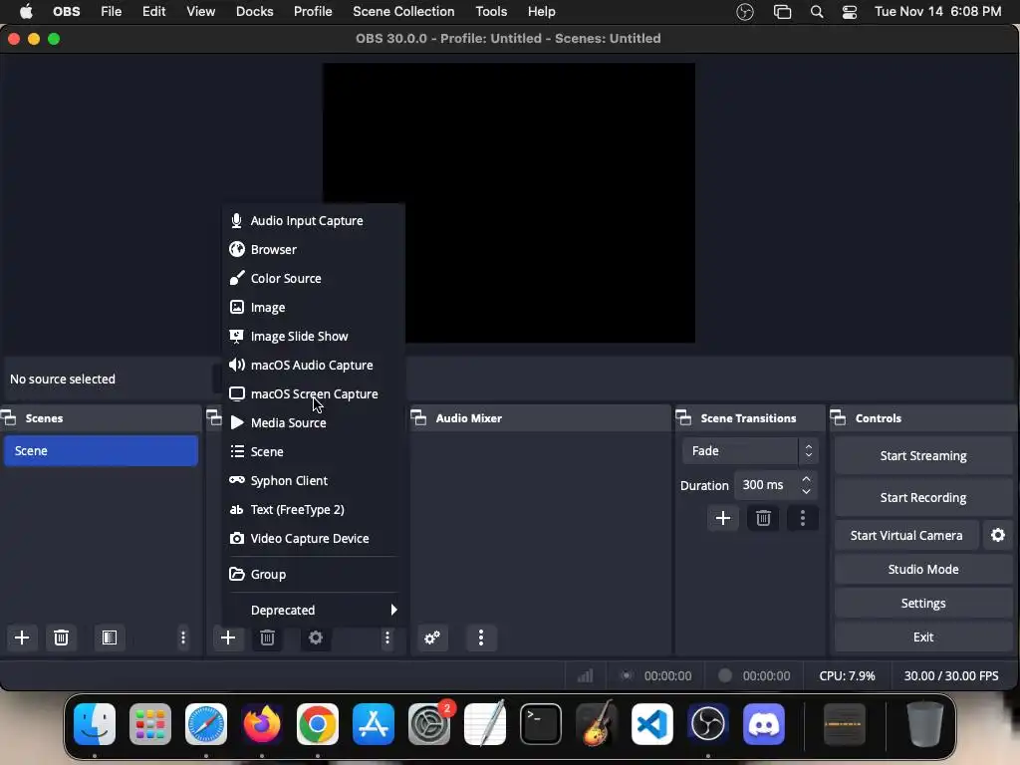The height and width of the screenshot is (765, 1020).
Task: Add a new scene with plus icon
Action: pyautogui.click(x=22, y=637)
